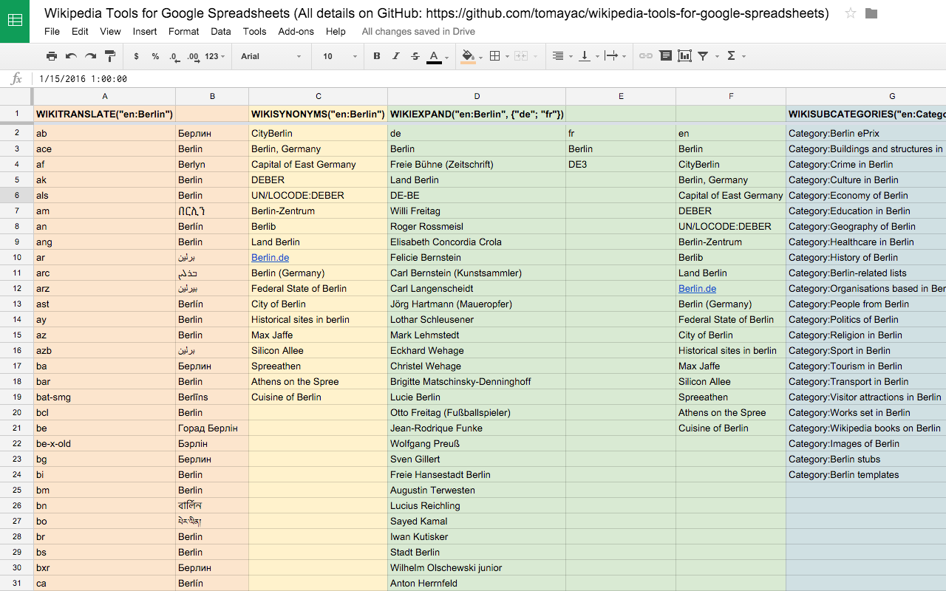Open the Google Sheets home icon

pos(15,21)
